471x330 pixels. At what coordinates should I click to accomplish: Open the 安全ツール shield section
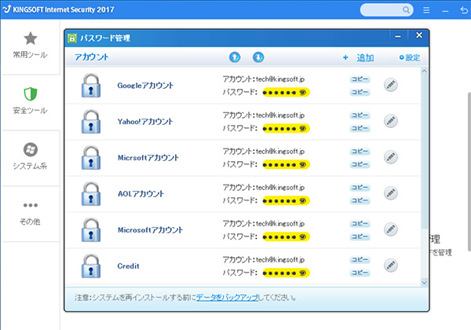coord(30,101)
